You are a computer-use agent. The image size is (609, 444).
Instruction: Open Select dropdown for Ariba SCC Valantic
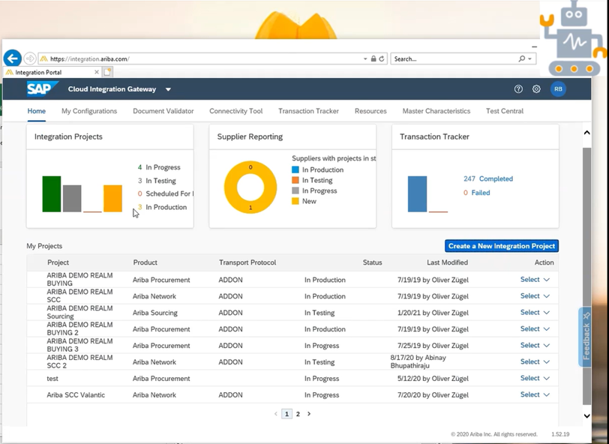point(535,394)
